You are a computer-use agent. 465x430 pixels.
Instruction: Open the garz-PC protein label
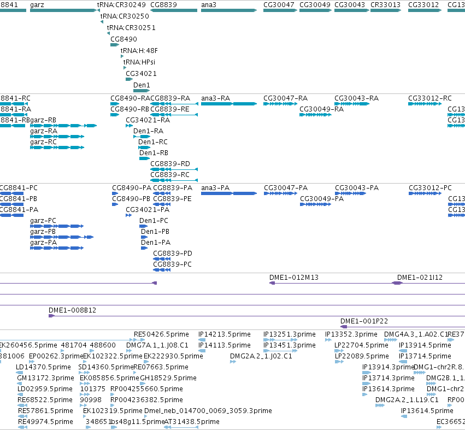tap(43, 221)
